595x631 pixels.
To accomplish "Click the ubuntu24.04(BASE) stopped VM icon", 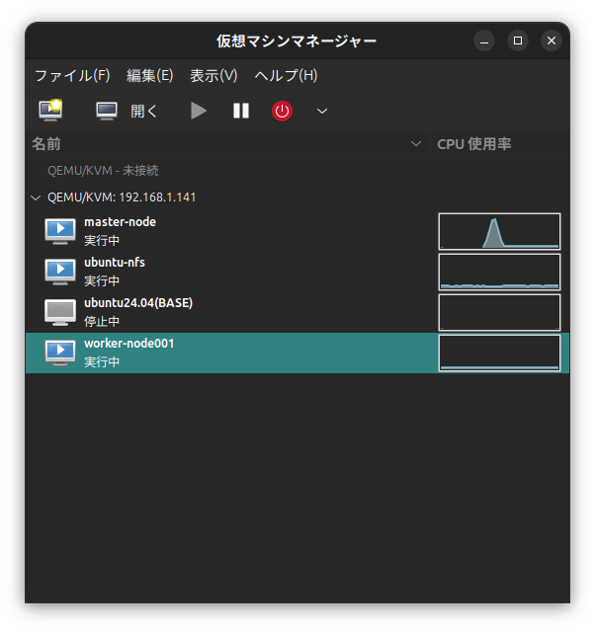I will 60,312.
